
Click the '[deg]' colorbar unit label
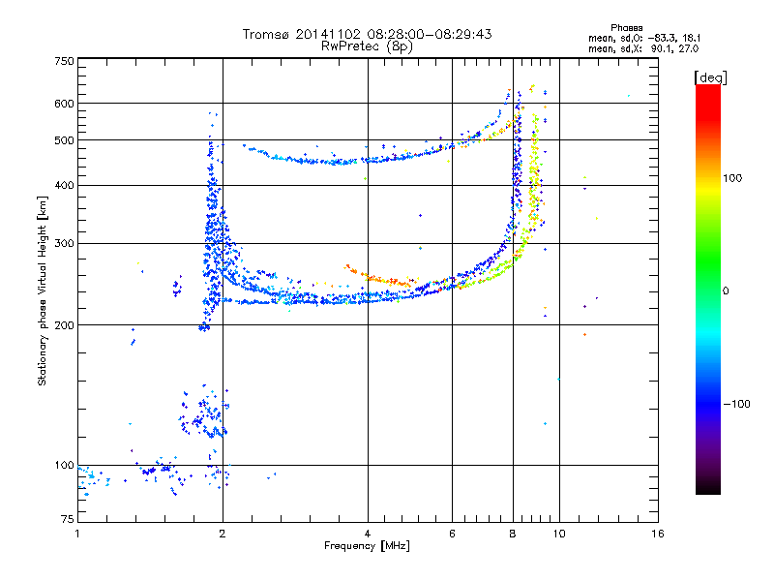710,77
